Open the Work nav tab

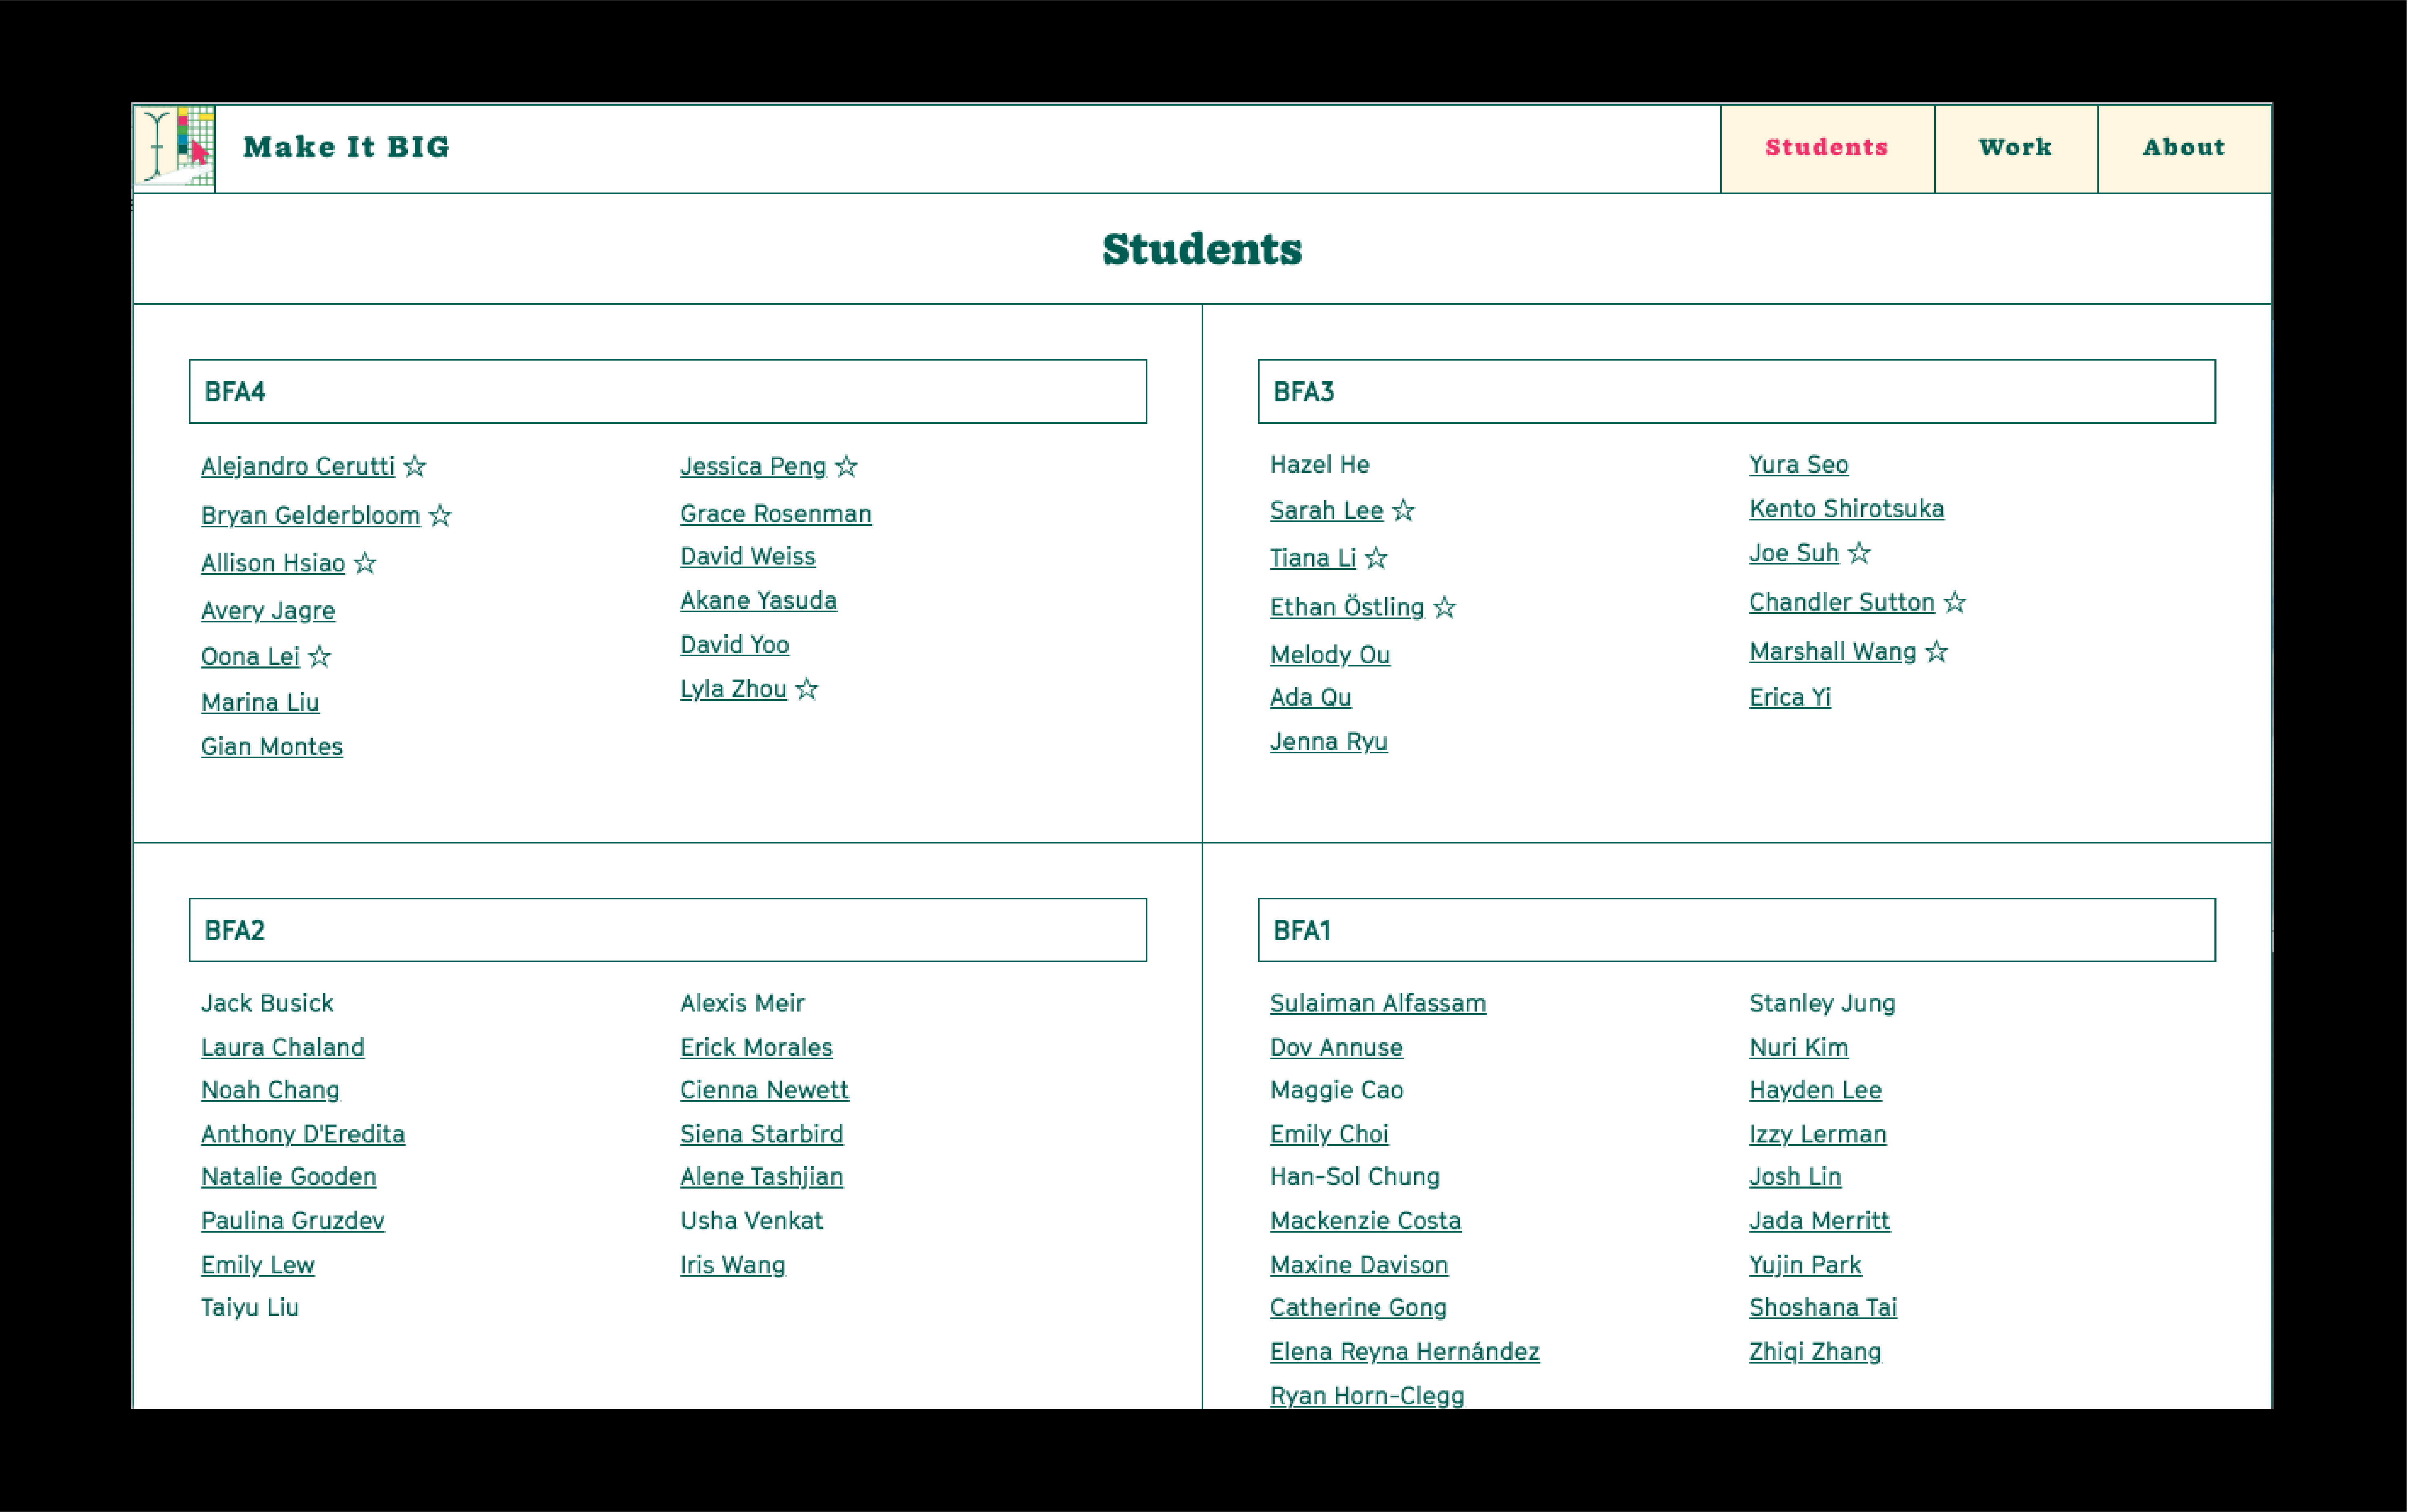pos(2016,148)
